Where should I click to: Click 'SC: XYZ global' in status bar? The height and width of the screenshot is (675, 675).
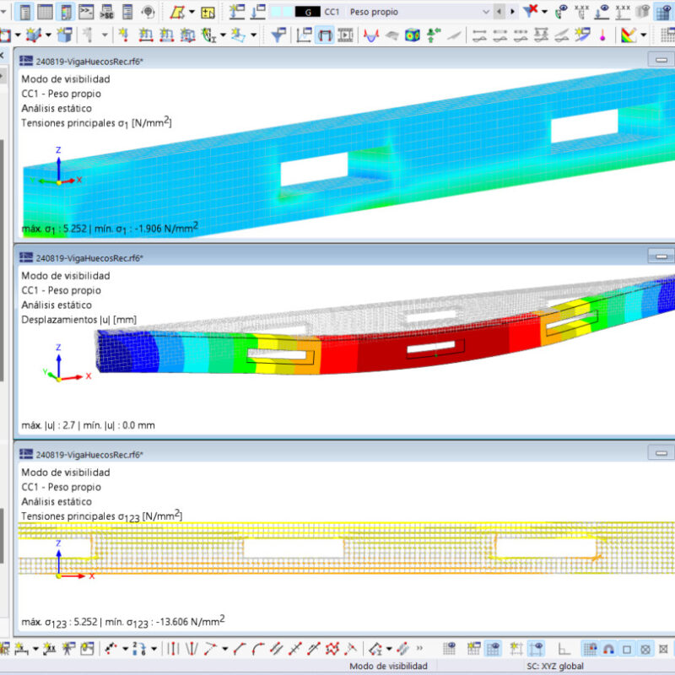pyautogui.click(x=555, y=666)
